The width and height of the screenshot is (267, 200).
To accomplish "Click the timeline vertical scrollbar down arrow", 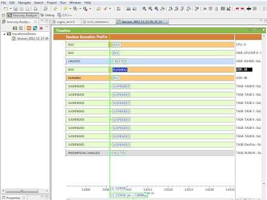I will [x=264, y=184].
